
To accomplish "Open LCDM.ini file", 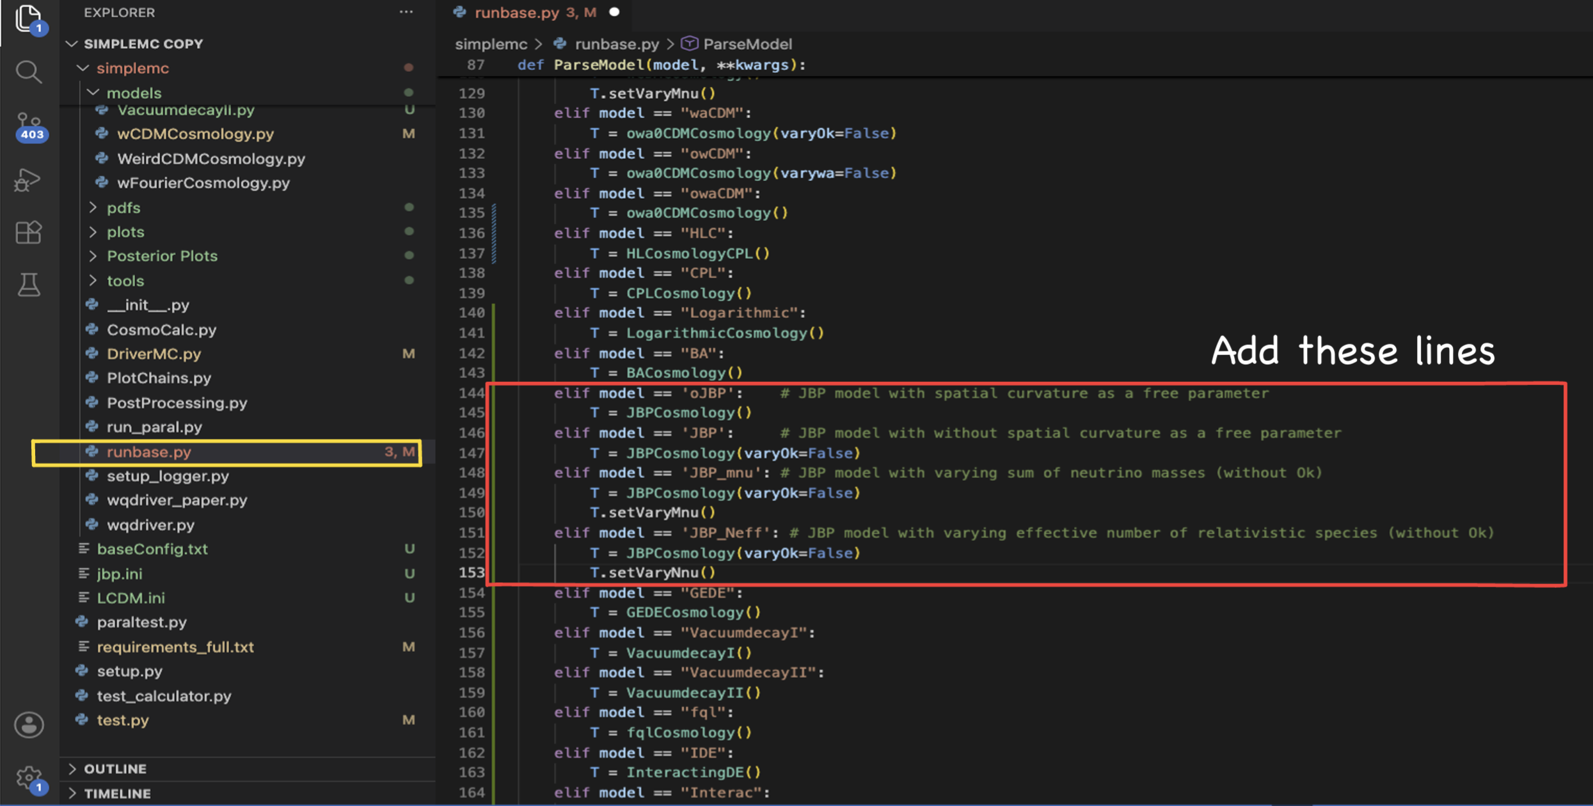I will tap(131, 598).
